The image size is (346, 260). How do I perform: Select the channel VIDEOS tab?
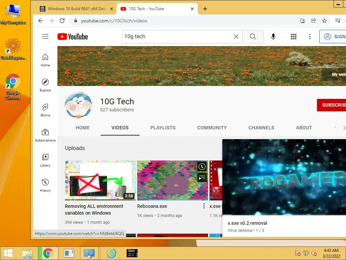pos(120,128)
